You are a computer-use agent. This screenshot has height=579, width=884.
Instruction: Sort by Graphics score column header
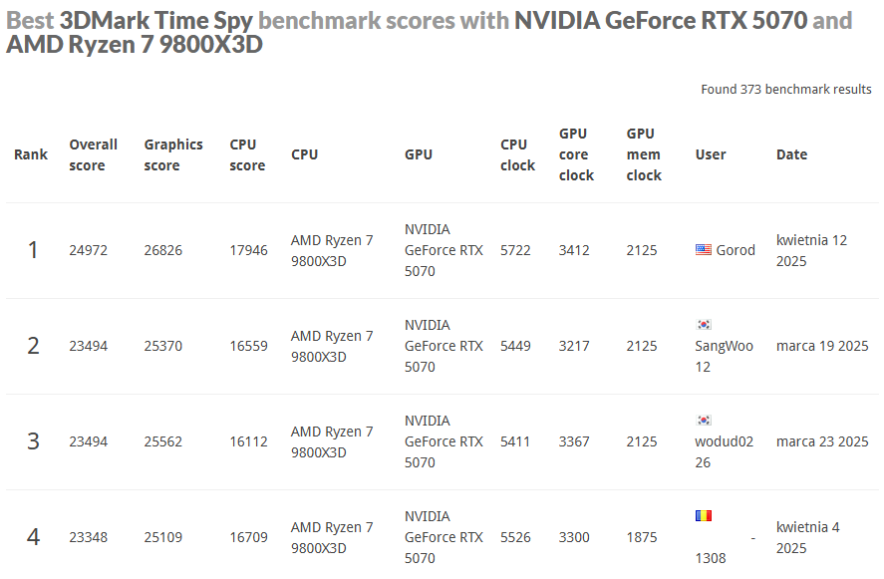pyautogui.click(x=172, y=154)
